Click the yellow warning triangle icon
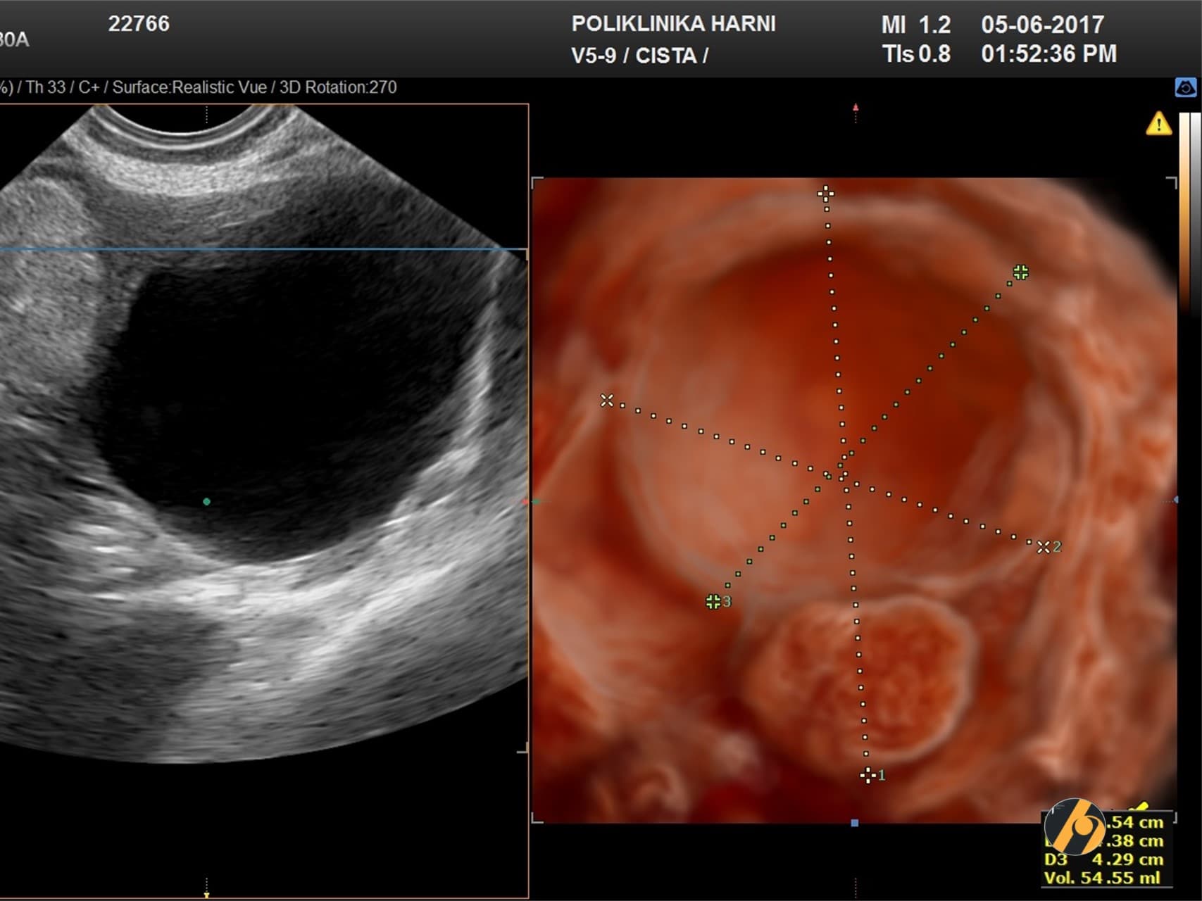 tap(1158, 125)
